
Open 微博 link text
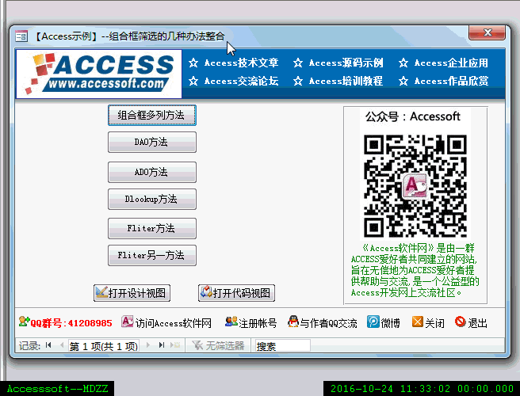[x=390, y=323]
